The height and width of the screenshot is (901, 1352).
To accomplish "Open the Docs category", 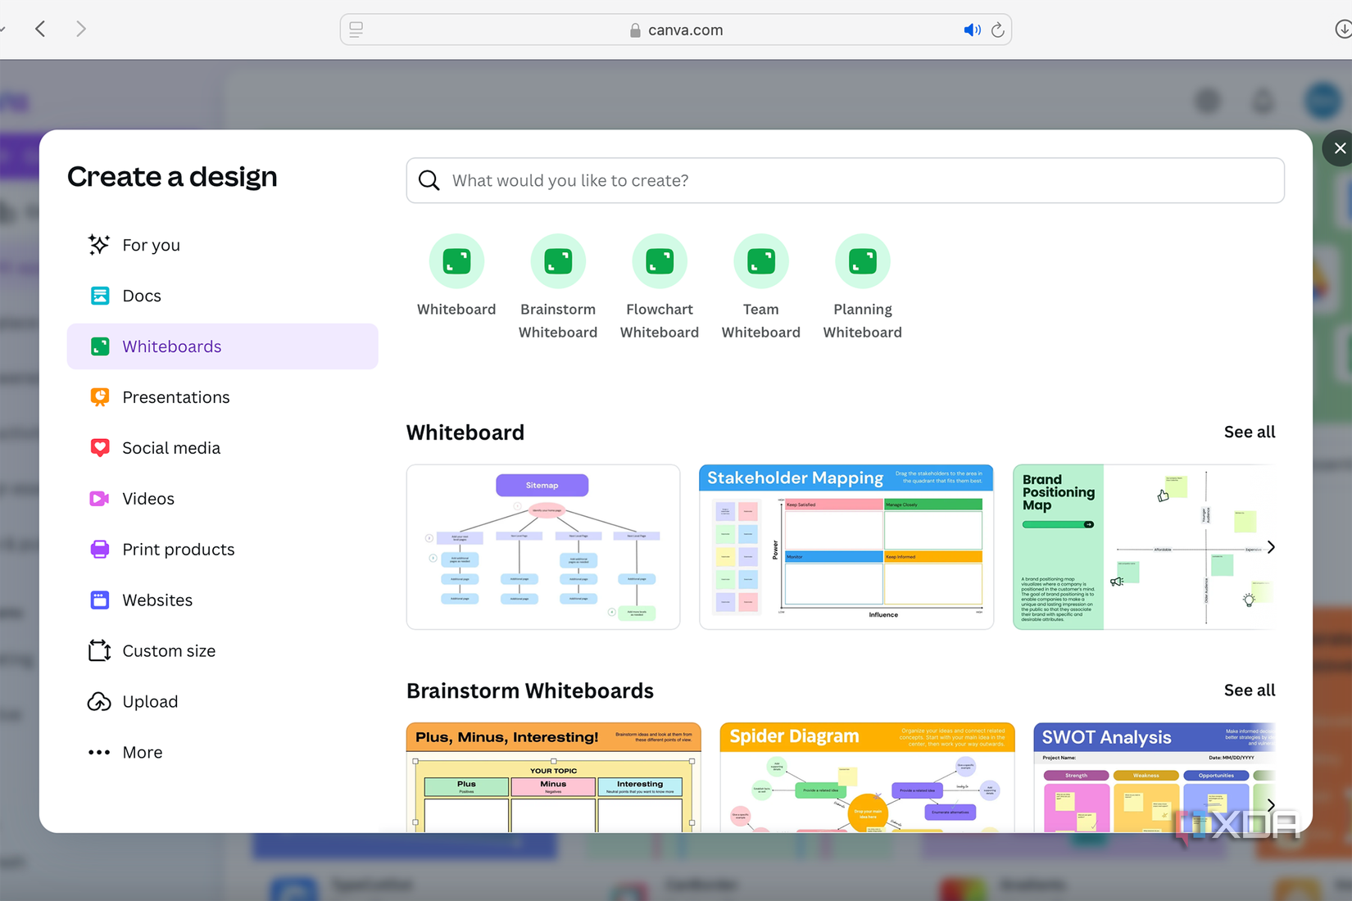I will pos(222,296).
